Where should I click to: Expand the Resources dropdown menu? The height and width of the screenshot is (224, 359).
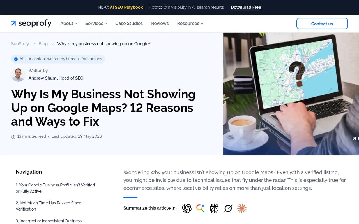click(190, 24)
